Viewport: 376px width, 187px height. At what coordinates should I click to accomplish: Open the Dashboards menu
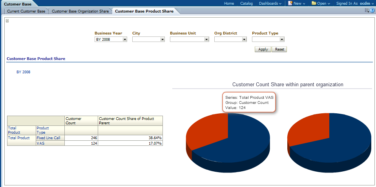pyautogui.click(x=270, y=4)
